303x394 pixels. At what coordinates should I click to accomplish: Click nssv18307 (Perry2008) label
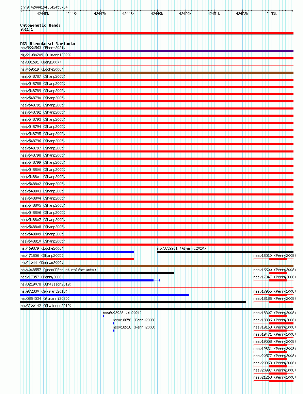275,313
